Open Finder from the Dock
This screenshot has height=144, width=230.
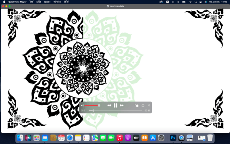tap(20, 138)
